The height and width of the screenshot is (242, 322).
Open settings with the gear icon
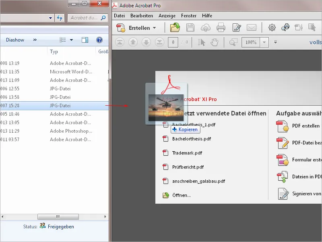coord(272,27)
